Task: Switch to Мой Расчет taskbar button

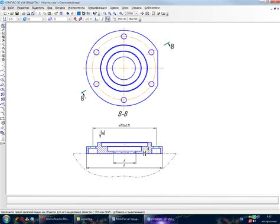Action: pos(126,219)
